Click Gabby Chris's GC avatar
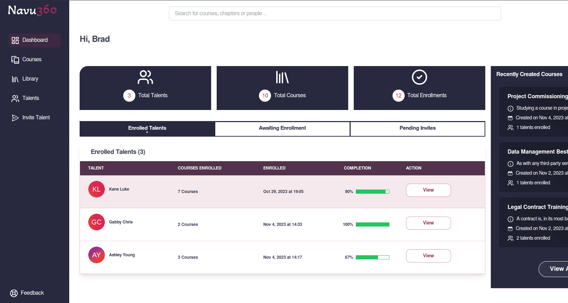This screenshot has width=568, height=303. 96,222
